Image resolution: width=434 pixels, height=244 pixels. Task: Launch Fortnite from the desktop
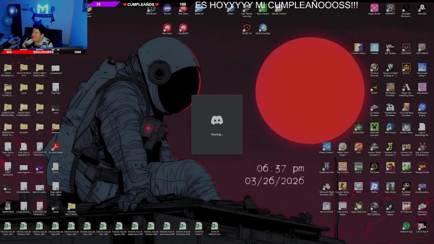(x=374, y=49)
